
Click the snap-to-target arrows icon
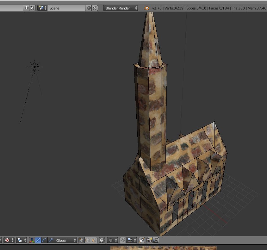[142, 240]
